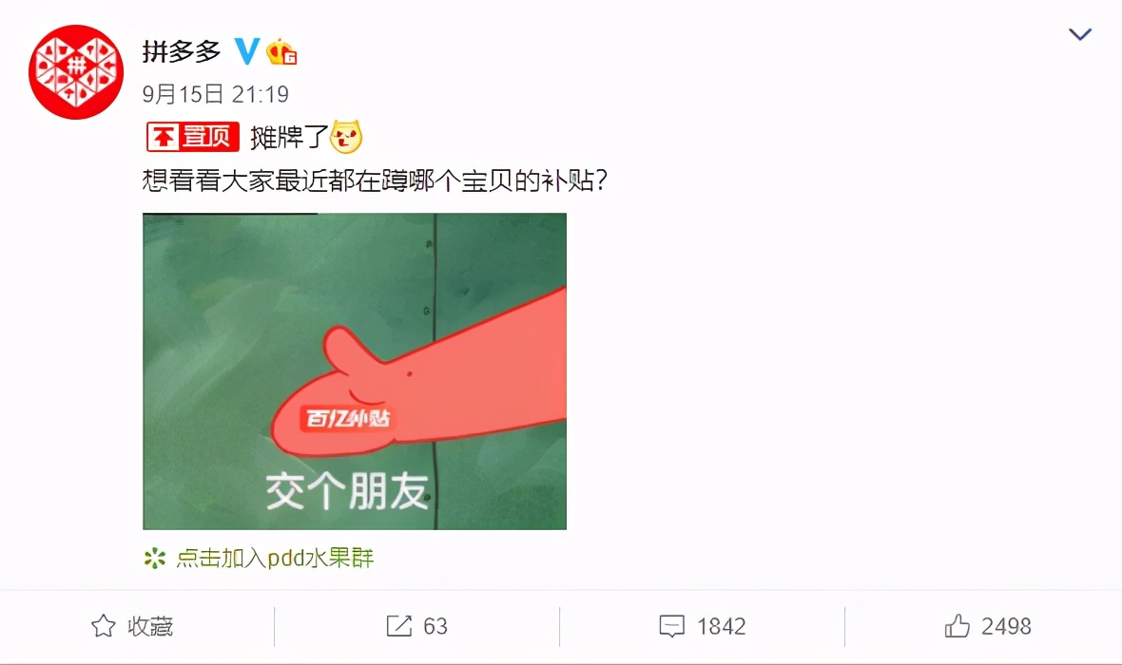This screenshot has width=1122, height=665.
Task: Toggle like on the 2498 count
Action: coord(988,626)
